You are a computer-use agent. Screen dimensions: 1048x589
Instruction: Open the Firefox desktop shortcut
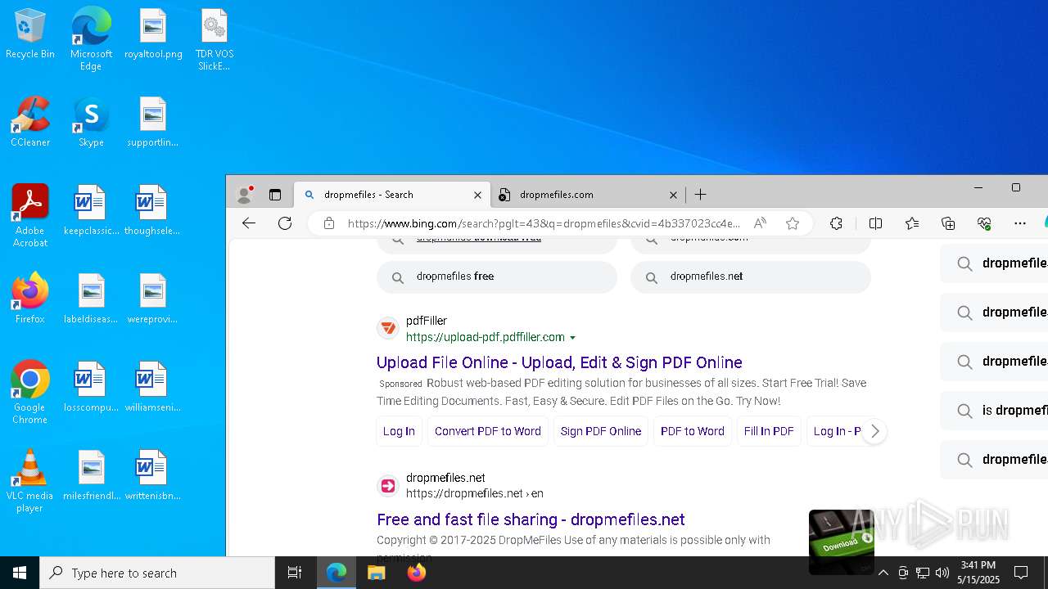[30, 299]
